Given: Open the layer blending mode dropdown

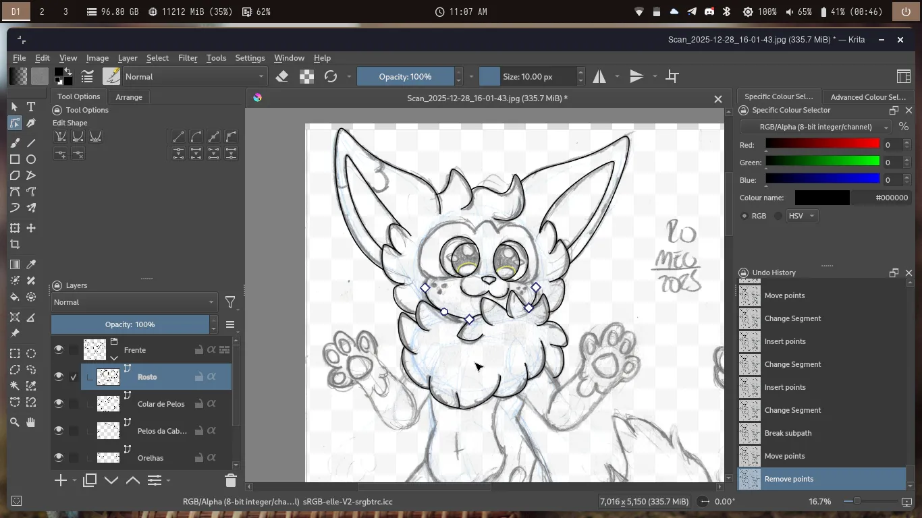Looking at the screenshot, I should 134,302.
